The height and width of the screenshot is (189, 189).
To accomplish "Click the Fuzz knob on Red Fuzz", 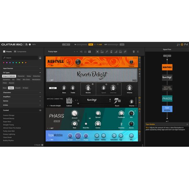I will click(x=78, y=62).
